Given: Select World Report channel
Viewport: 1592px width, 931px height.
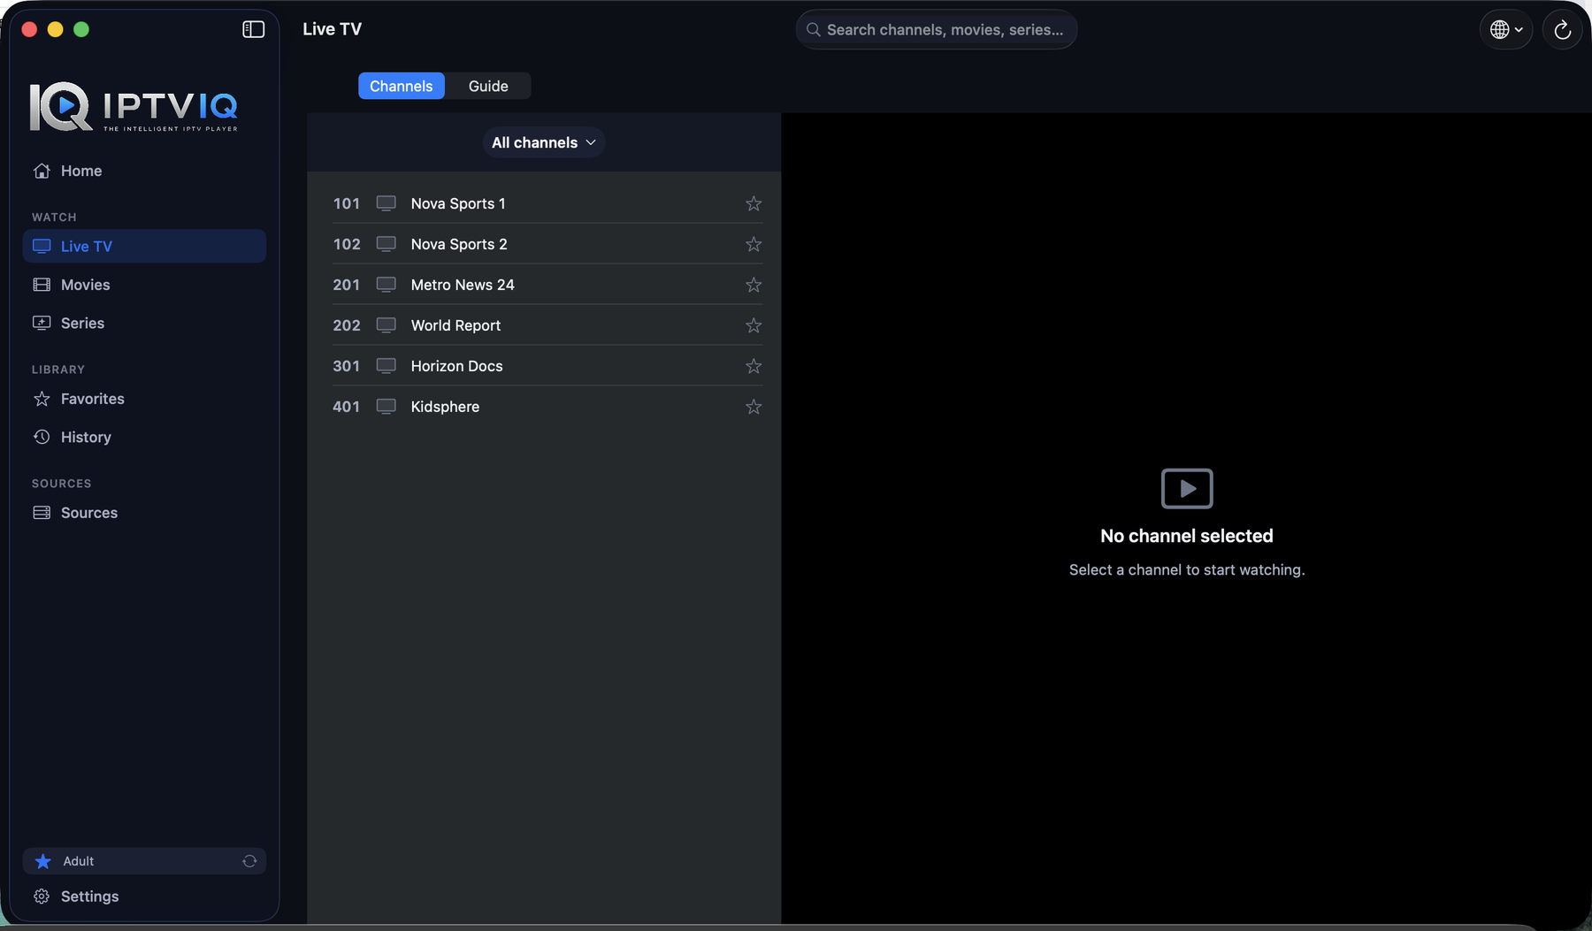Looking at the screenshot, I should click(x=544, y=325).
